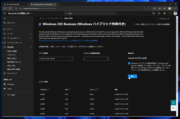180x119 pixels.
Task: Toggle the Windows ハイブリッド特典 agreement checkbox
Action: coord(129,63)
